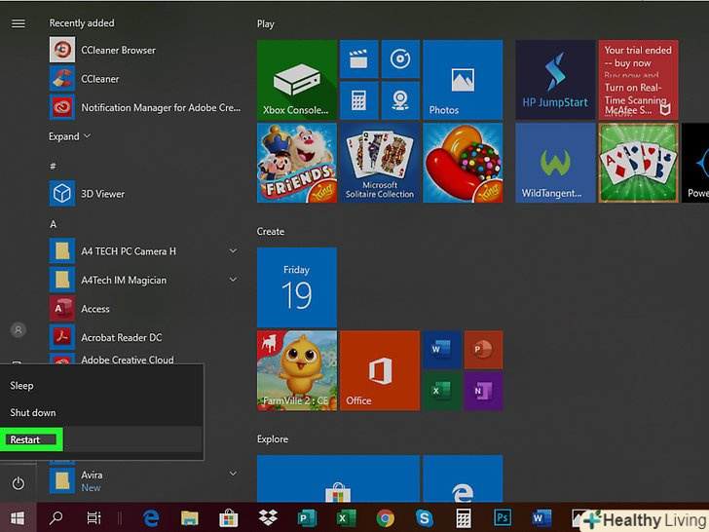Click the Dropbox taskbar icon

tap(268, 518)
